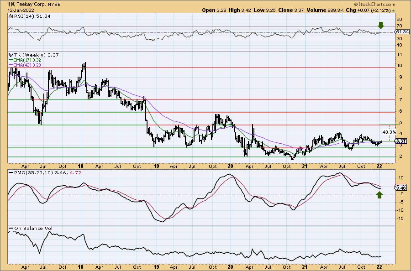This screenshot has width=411, height=271.
Task: Click the Close 3.37 header value
Action: coord(291,10)
